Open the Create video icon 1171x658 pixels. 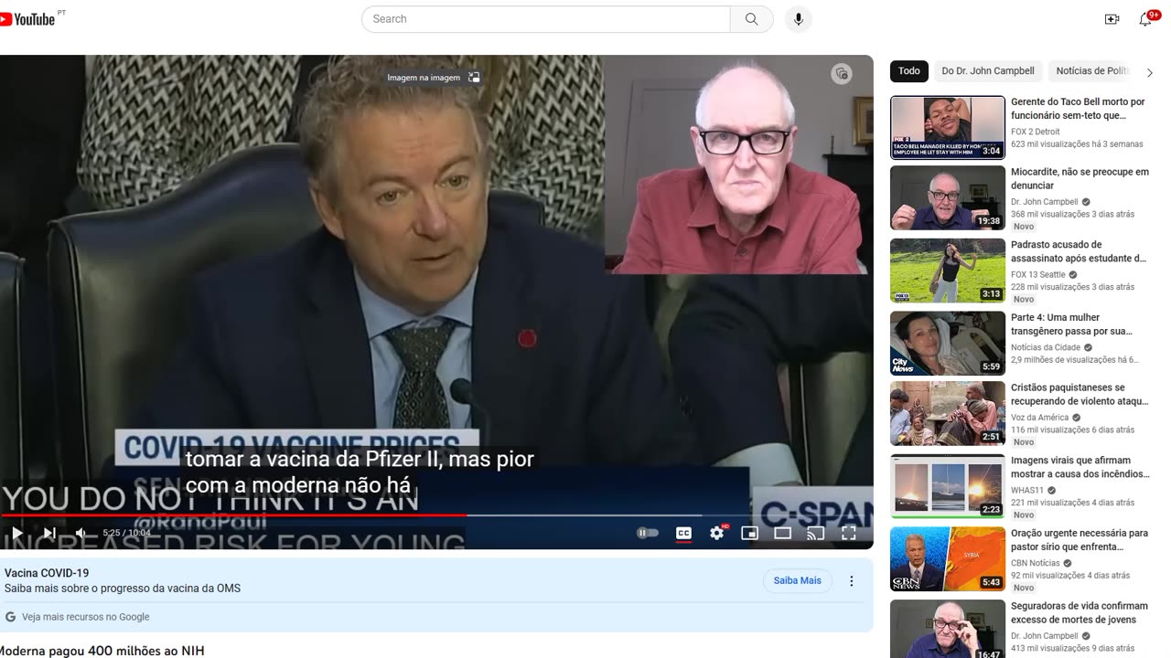[1112, 19]
